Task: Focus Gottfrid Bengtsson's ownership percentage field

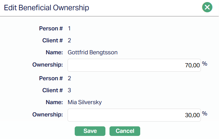Action: click(134, 65)
